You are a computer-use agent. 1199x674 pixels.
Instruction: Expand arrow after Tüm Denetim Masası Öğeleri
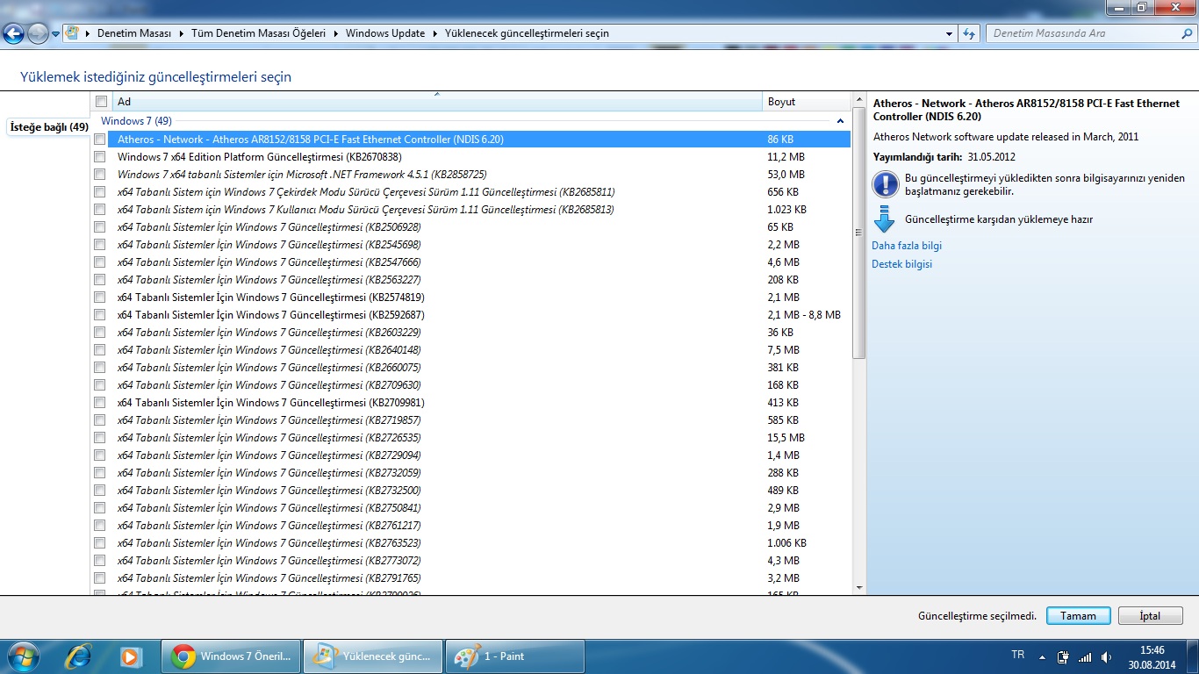[x=335, y=33]
